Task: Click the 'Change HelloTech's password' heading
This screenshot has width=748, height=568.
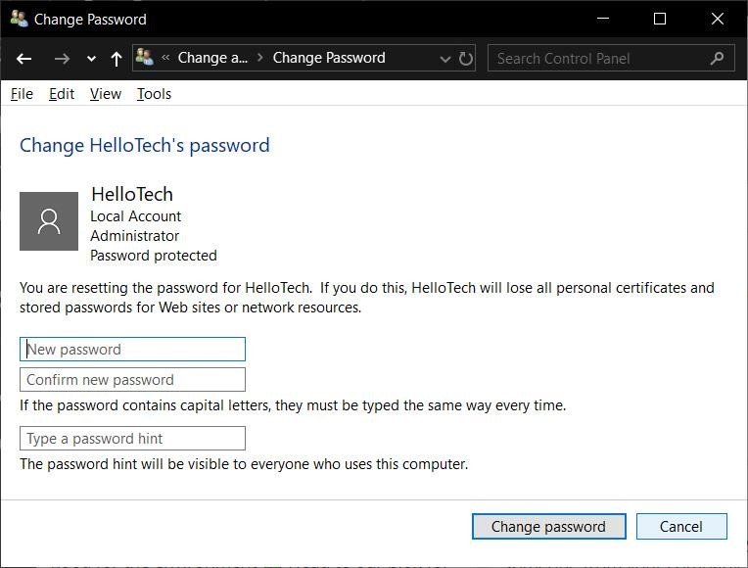Action: click(x=145, y=146)
